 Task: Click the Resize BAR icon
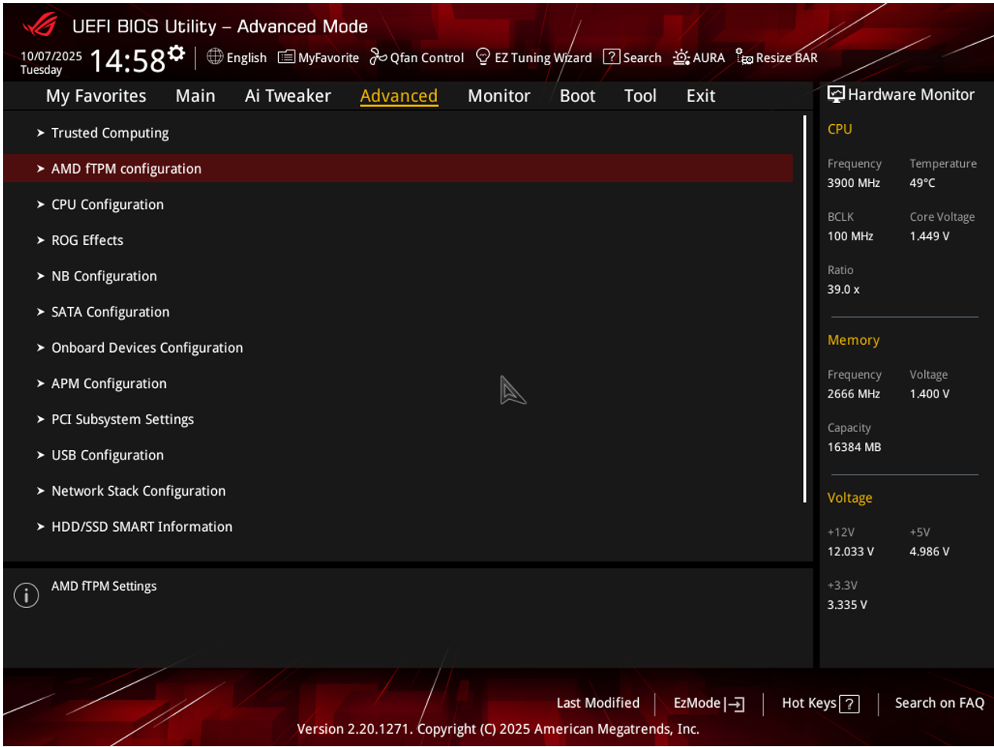click(744, 57)
